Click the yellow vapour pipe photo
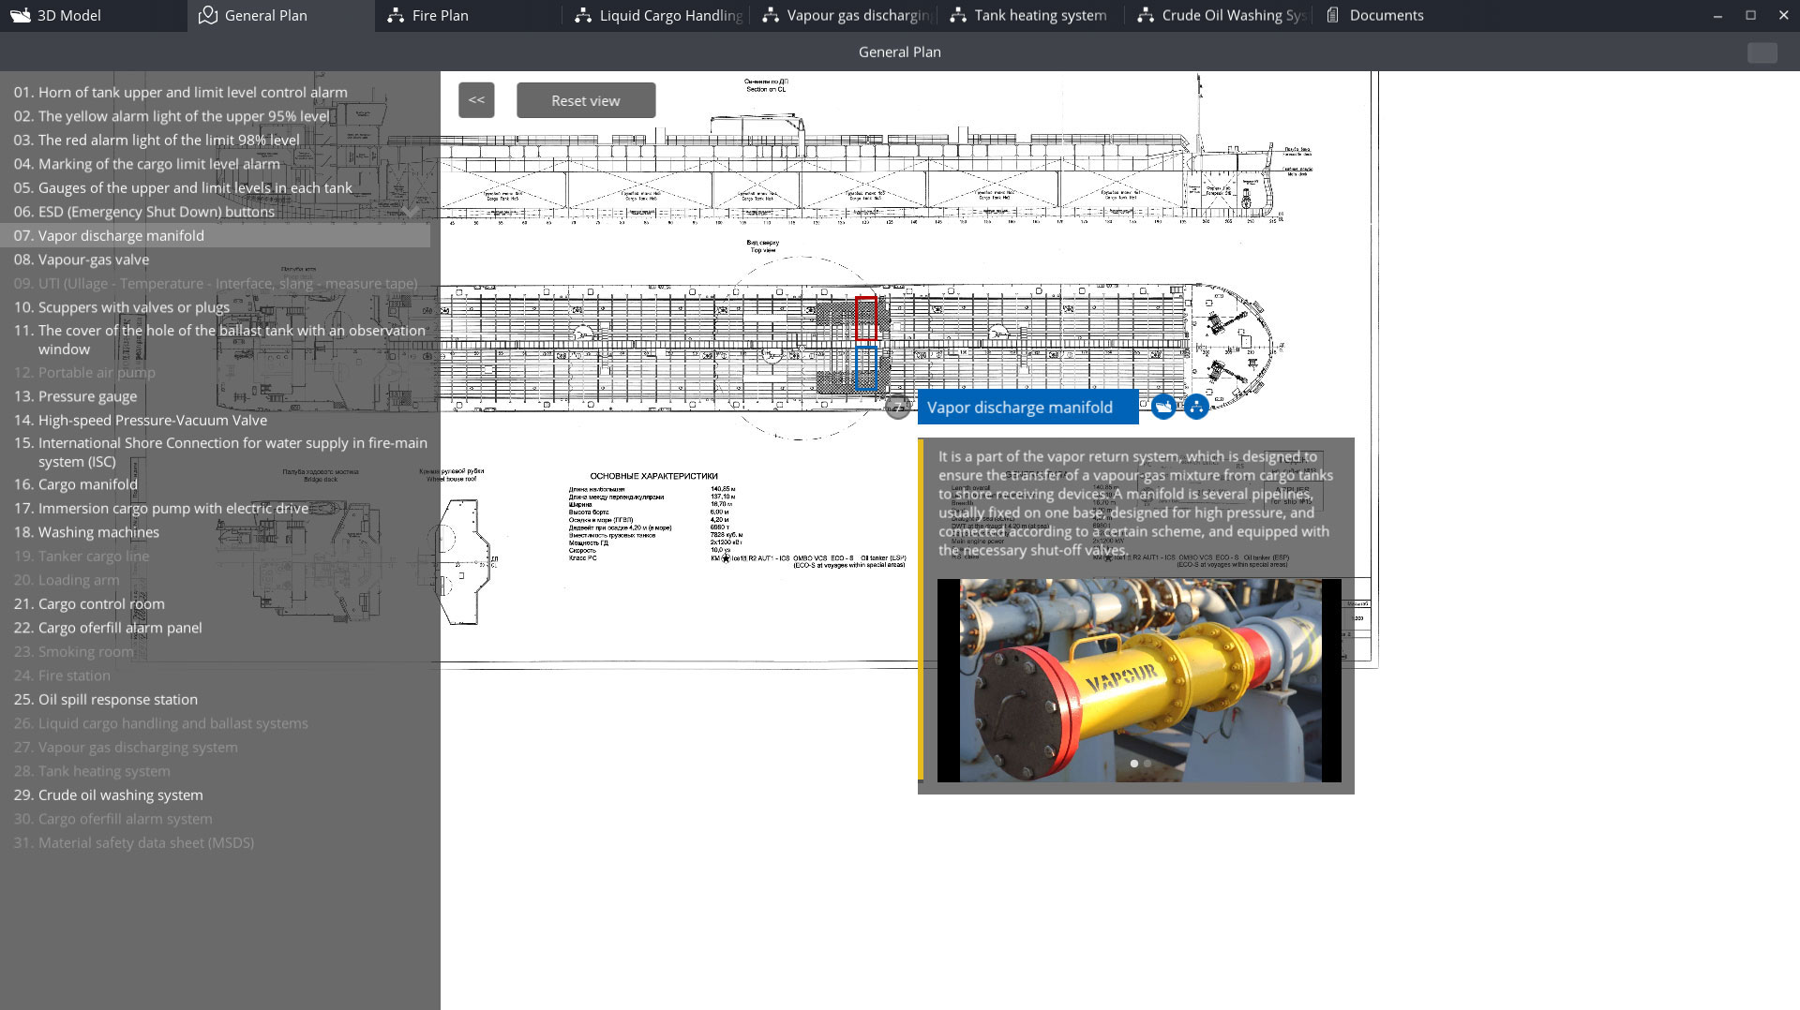Viewport: 1800px width, 1010px height. pos(1140,679)
